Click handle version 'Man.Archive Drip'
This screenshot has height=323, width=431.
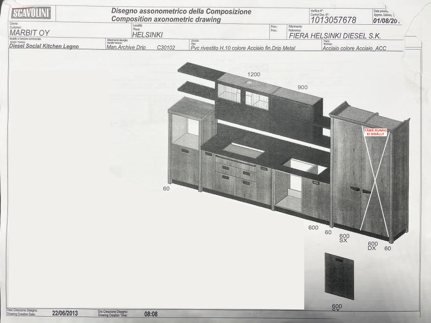point(126,47)
